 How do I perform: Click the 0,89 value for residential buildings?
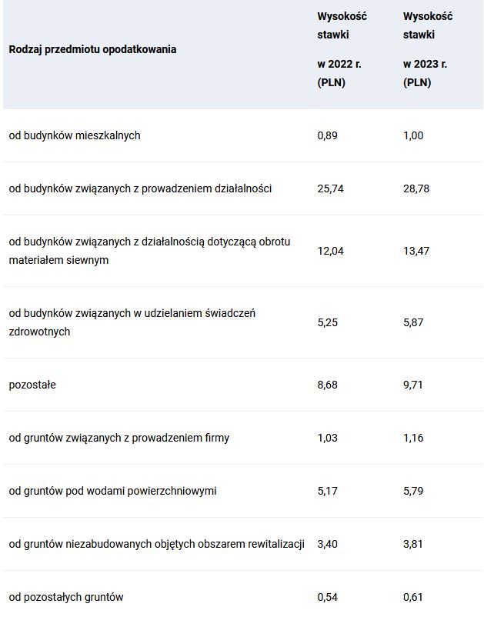(327, 135)
